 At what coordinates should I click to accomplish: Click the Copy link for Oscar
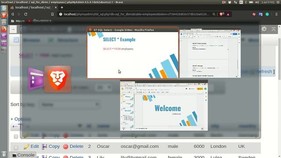[54, 146]
